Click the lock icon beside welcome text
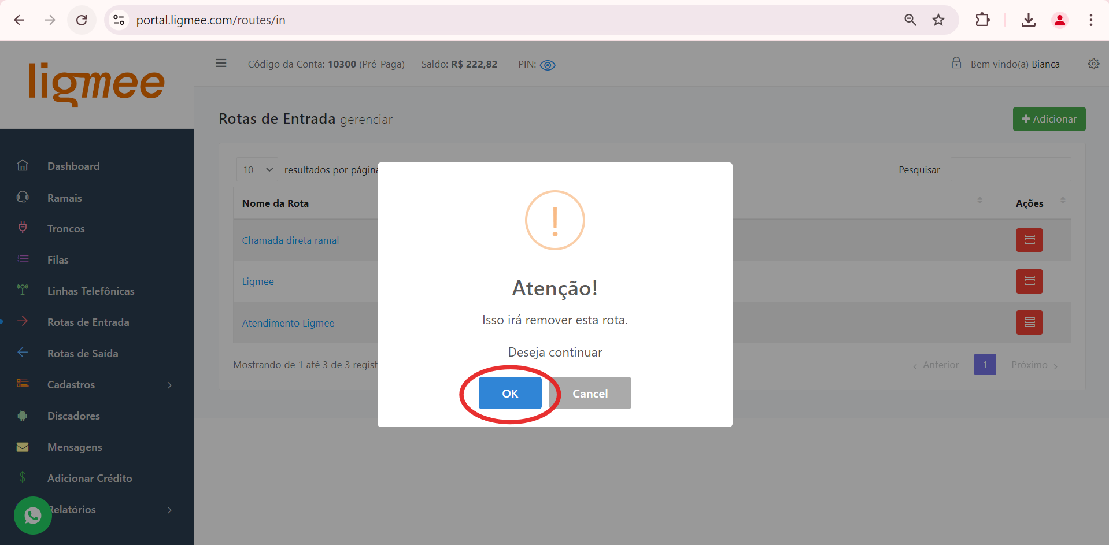Screen dimensions: 1109x545 pyautogui.click(x=956, y=63)
